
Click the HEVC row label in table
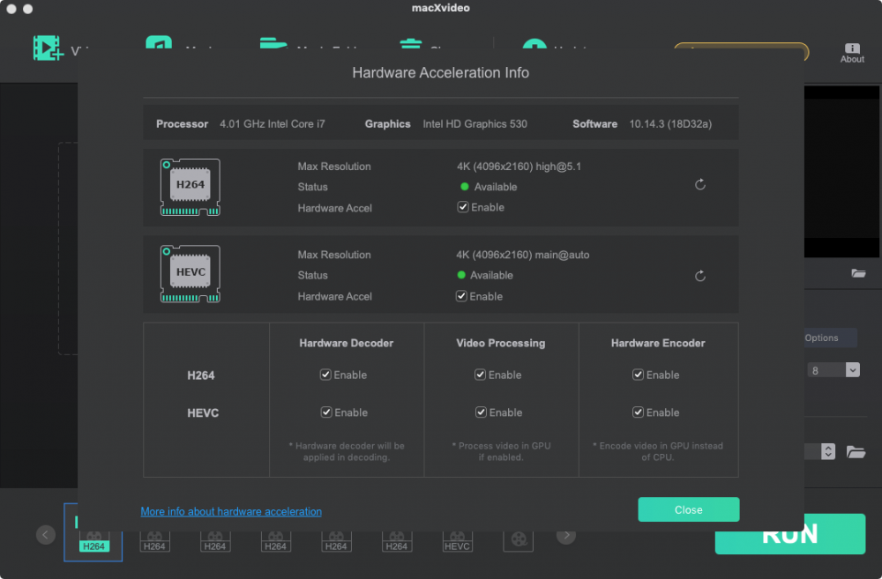tap(203, 412)
